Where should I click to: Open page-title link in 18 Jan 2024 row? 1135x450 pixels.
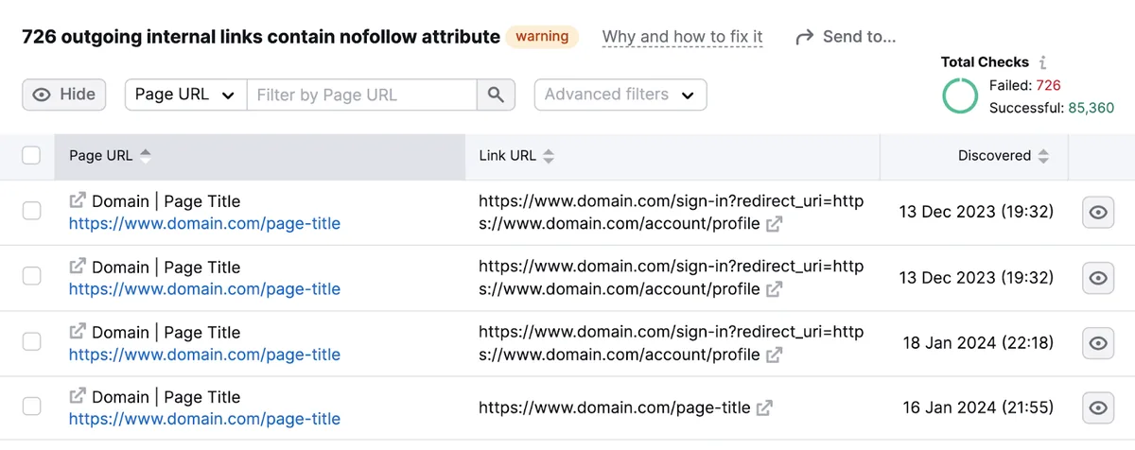(x=204, y=355)
